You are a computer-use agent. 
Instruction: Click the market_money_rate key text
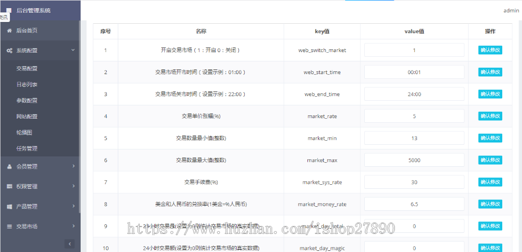322,204
